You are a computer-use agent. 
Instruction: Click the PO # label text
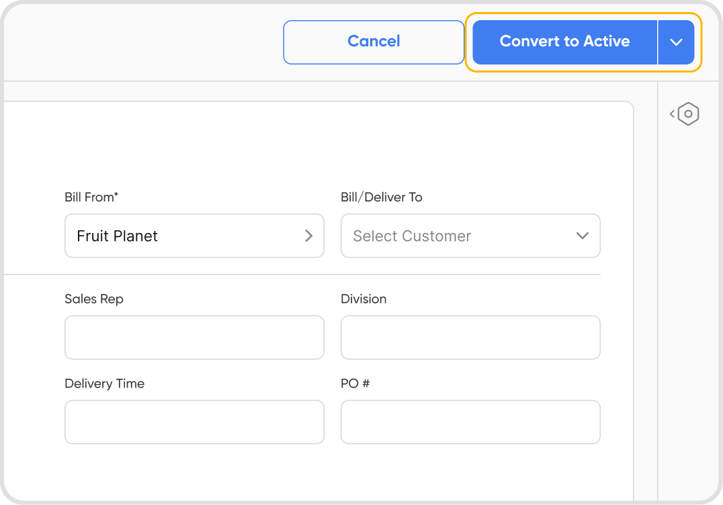(355, 383)
